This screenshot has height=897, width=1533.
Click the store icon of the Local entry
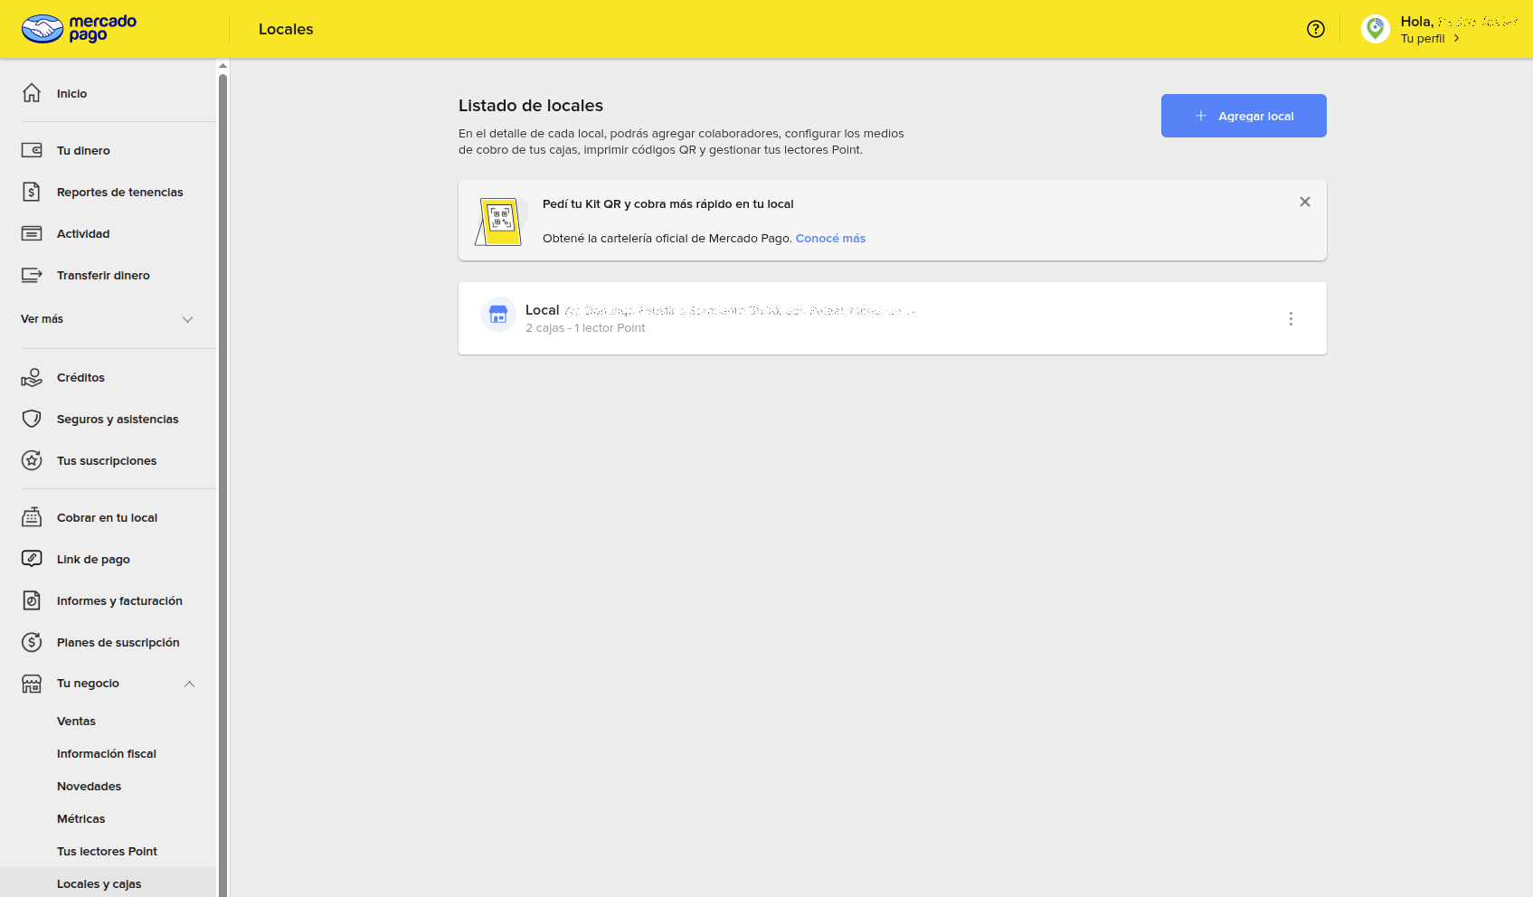(x=497, y=315)
